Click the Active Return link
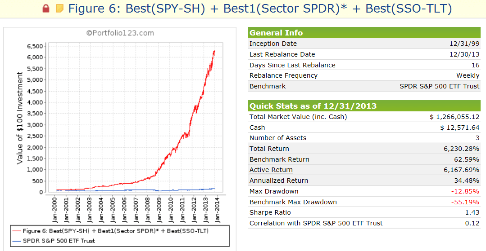486x251 pixels. pyautogui.click(x=271, y=170)
